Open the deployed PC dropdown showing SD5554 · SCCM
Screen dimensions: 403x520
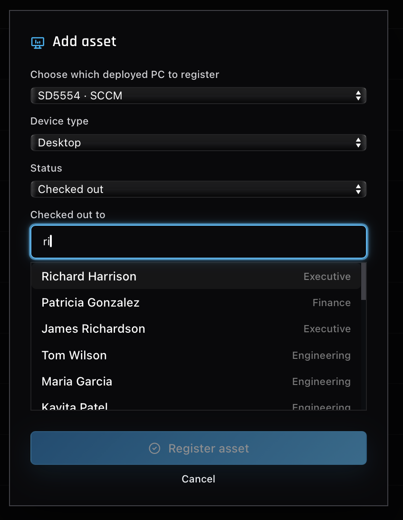198,96
